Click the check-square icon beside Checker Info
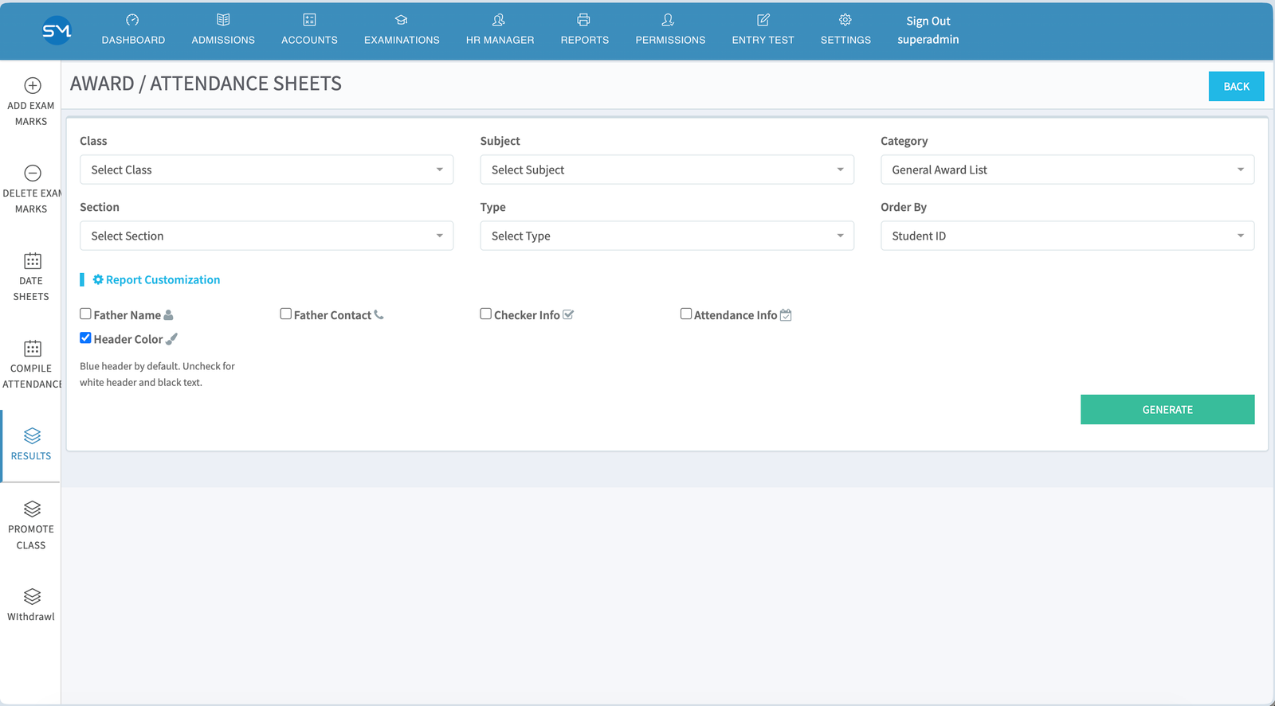This screenshot has width=1275, height=706. (568, 314)
